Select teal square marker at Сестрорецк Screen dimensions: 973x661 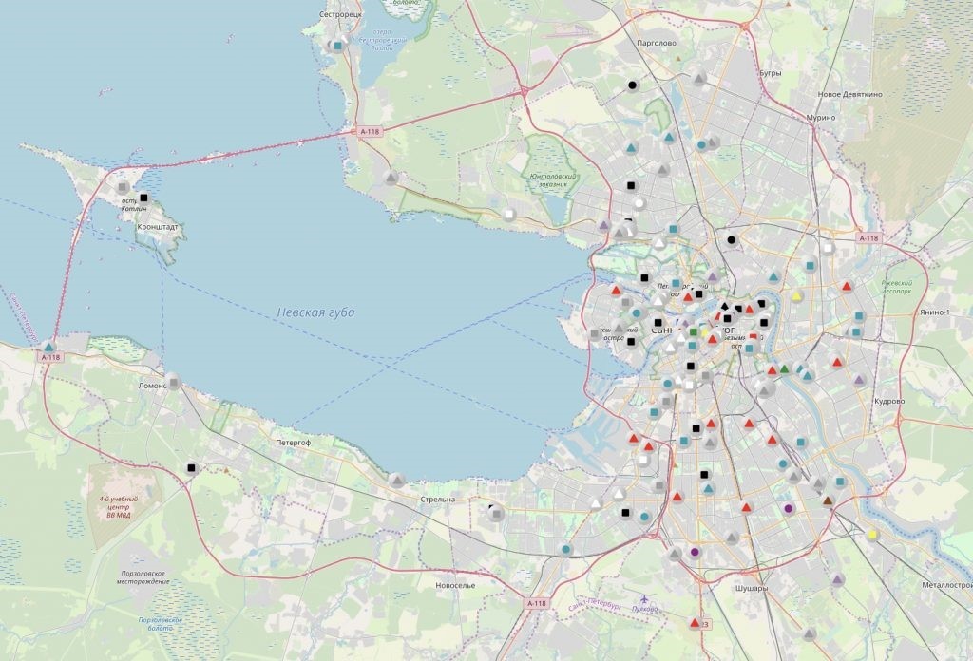[337, 45]
